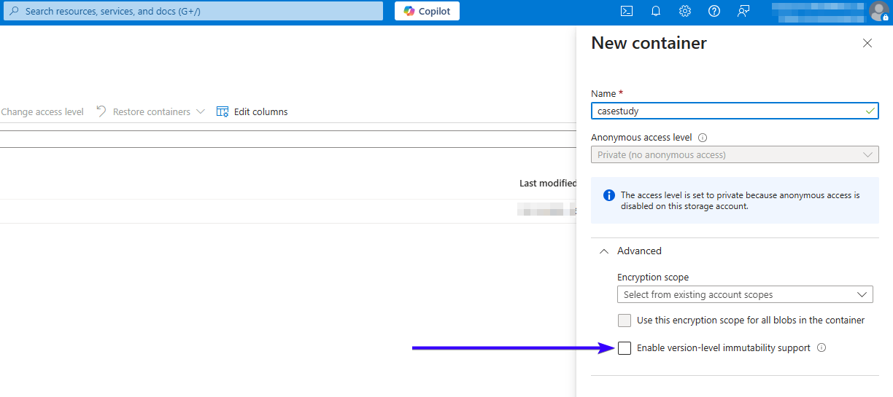Viewport: 893px width, 397px height.
Task: Click the account avatar picture
Action: [x=878, y=11]
